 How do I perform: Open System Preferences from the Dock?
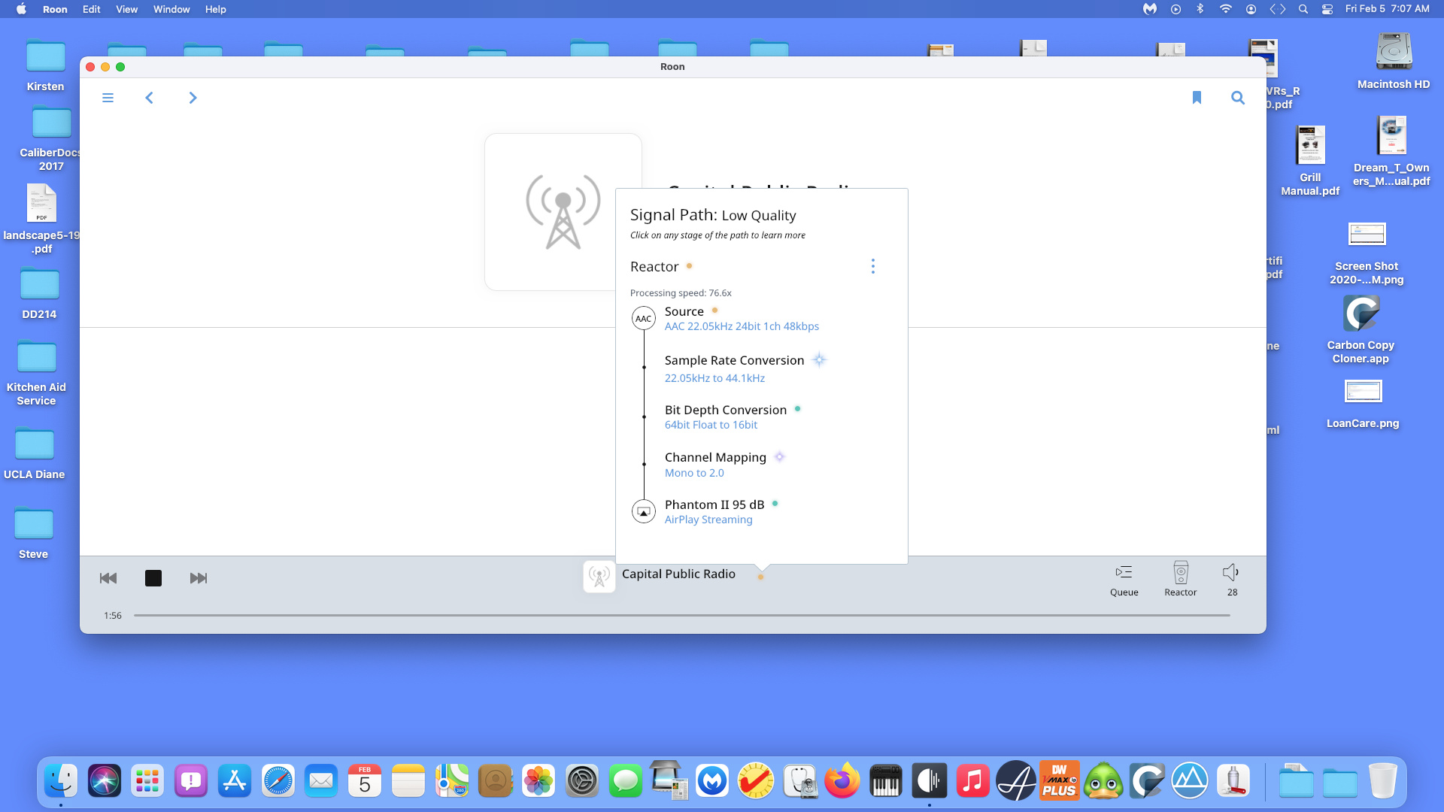[581, 781]
